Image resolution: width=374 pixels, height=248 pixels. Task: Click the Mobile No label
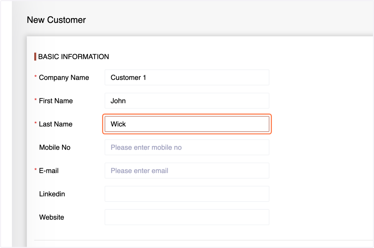coord(55,147)
